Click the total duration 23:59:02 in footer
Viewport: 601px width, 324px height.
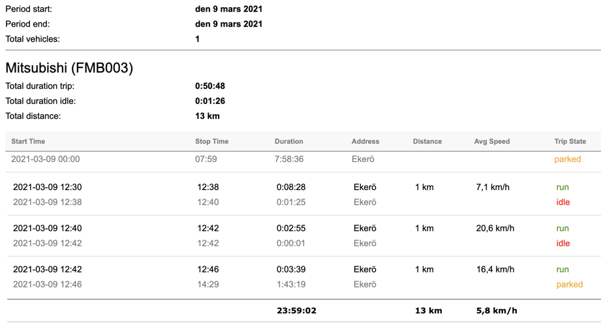point(296,310)
